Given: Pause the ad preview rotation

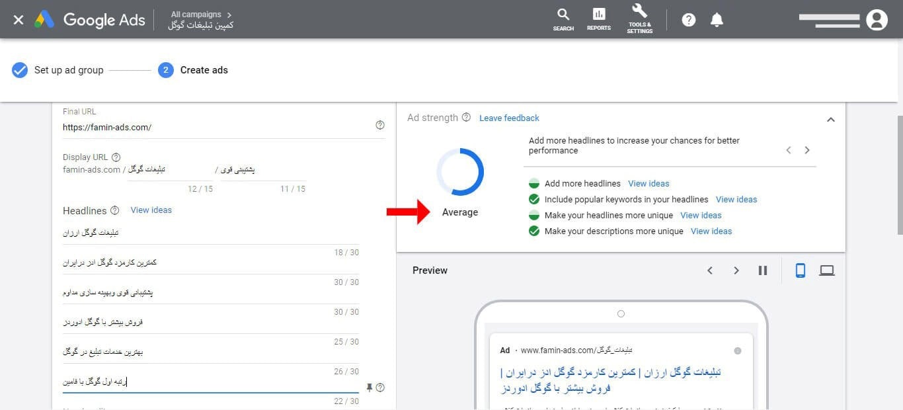Looking at the screenshot, I should pyautogui.click(x=763, y=270).
